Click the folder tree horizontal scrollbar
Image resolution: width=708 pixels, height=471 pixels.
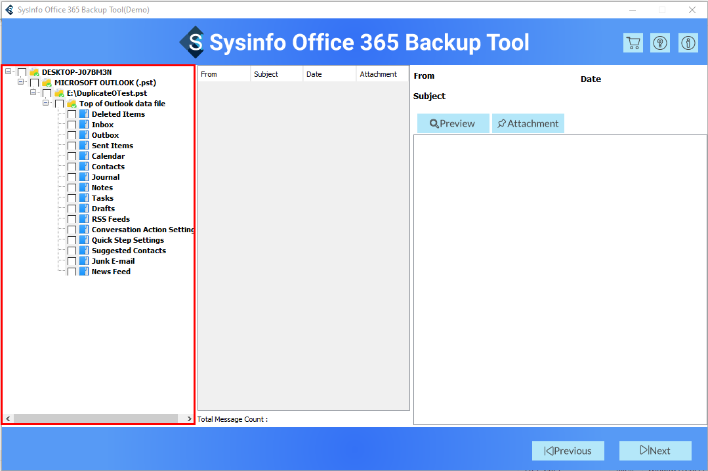tap(96, 419)
